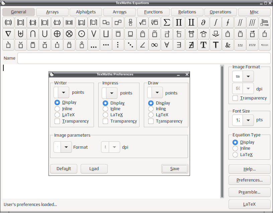Insert the intersection symbol
Image resolution: width=273 pixels, height=213 pixels.
pyautogui.click(x=32, y=34)
